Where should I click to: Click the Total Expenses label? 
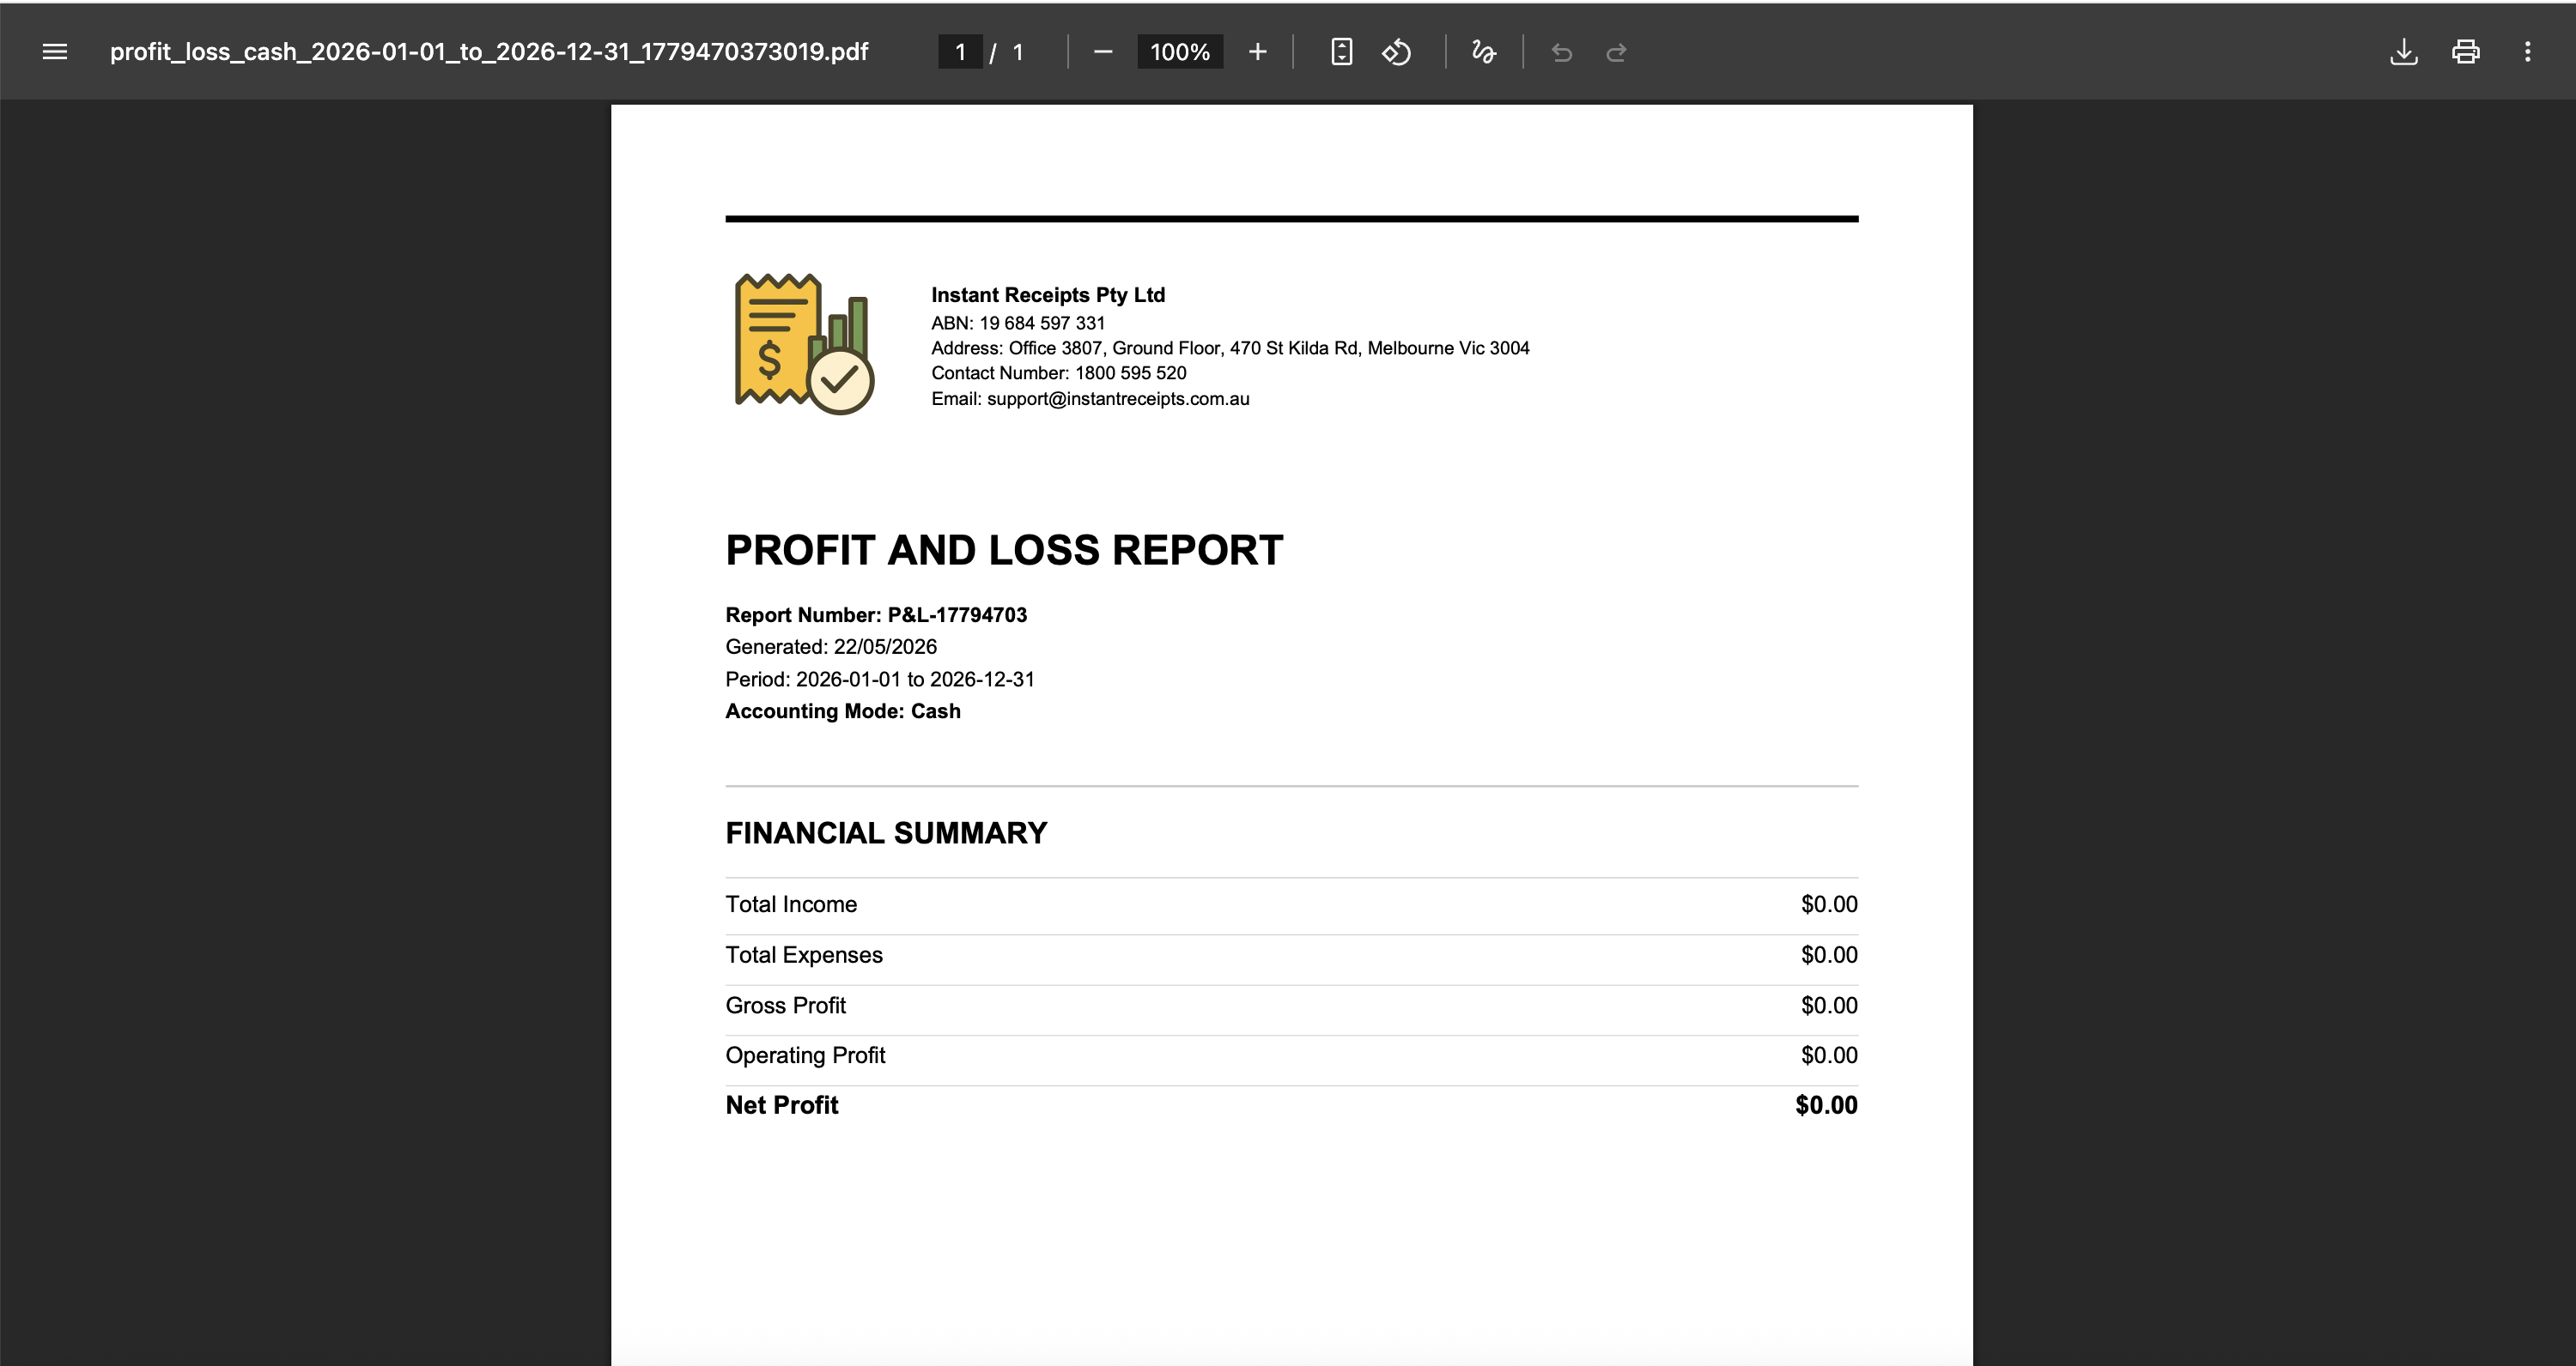pos(804,955)
